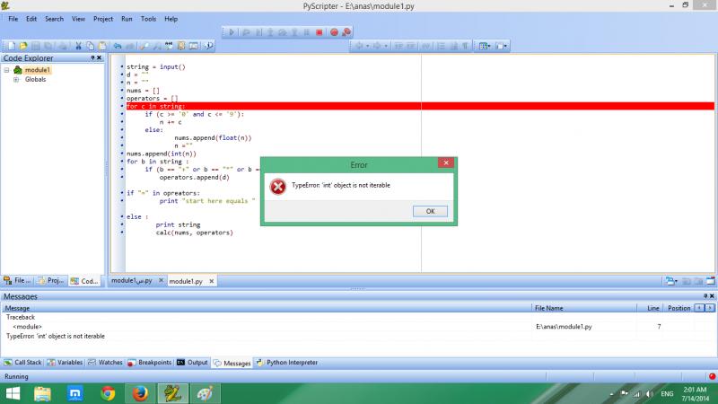
Task: Open the Project menu
Action: [103, 19]
